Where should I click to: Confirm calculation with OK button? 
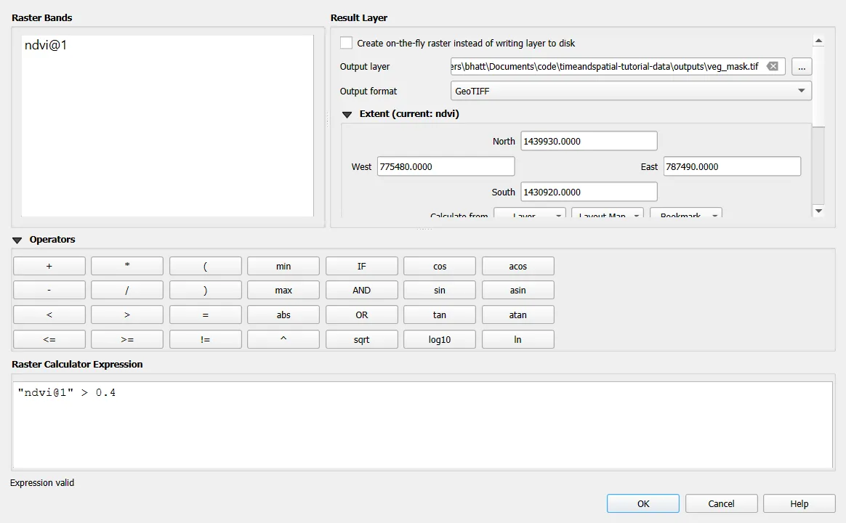point(643,503)
